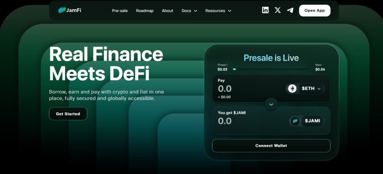Expand the Docs dropdown menu
Viewport: 383px width, 174px height.
coord(189,11)
